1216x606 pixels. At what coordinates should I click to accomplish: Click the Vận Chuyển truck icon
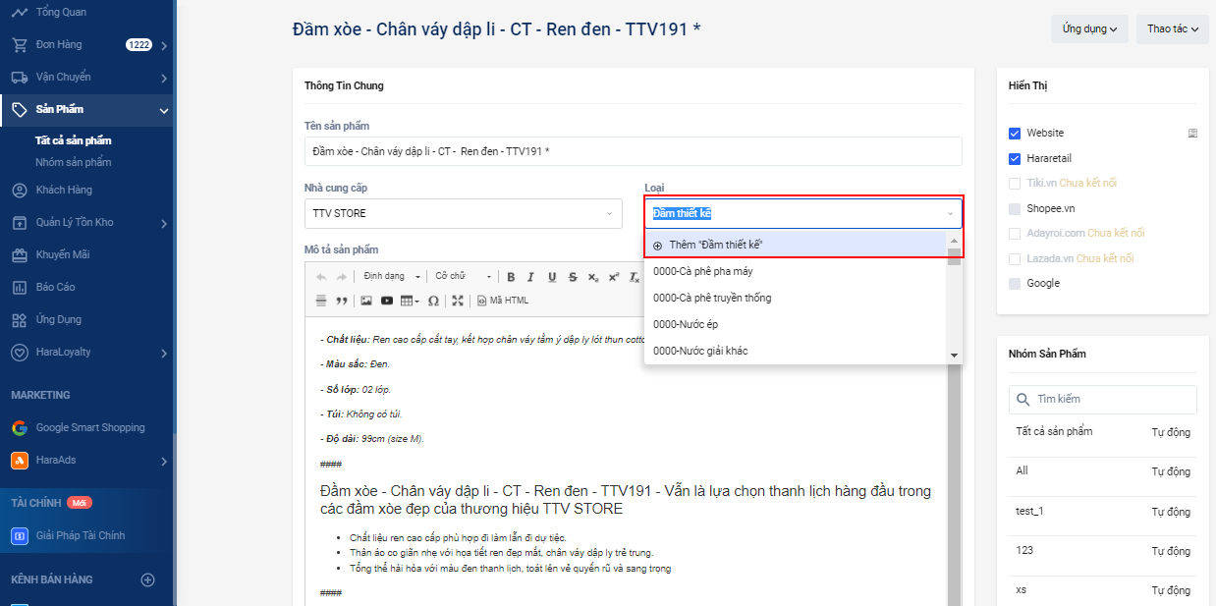[19, 77]
